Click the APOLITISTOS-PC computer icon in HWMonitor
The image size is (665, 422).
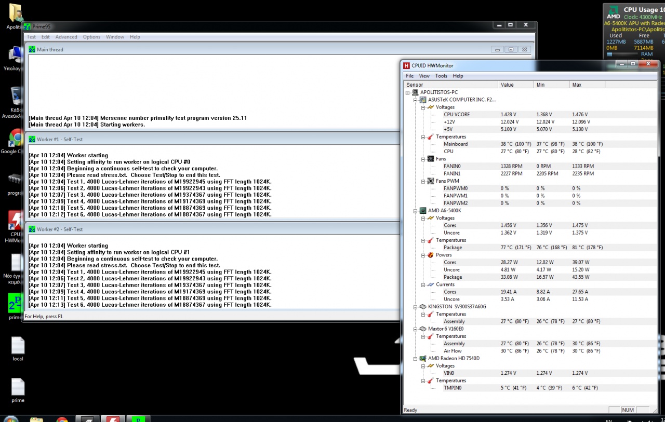tap(415, 92)
